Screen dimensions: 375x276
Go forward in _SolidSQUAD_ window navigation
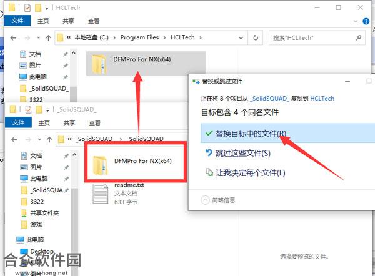click(x=29, y=139)
